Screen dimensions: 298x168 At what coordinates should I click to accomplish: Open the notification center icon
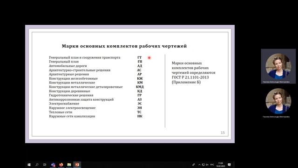click(x=230, y=165)
